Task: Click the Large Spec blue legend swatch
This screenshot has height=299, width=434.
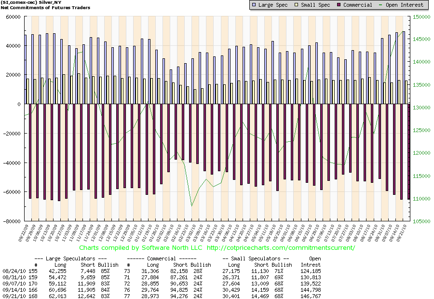Action: pos(255,5)
